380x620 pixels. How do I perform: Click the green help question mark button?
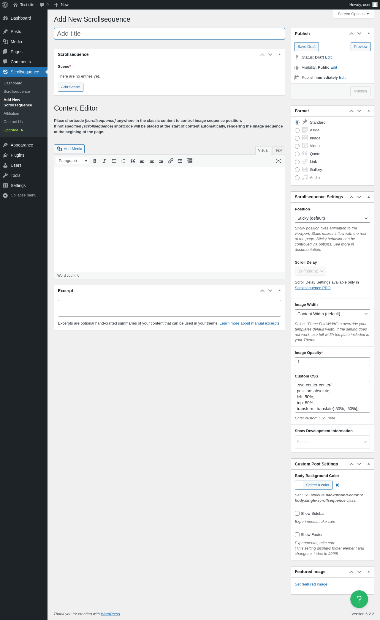359,599
